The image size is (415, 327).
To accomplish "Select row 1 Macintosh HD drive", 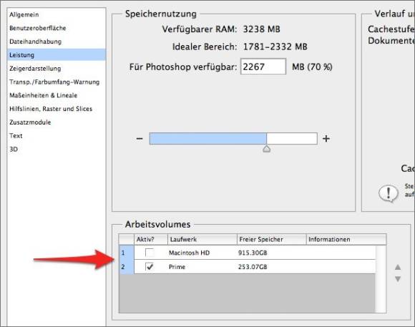I will pos(247,253).
